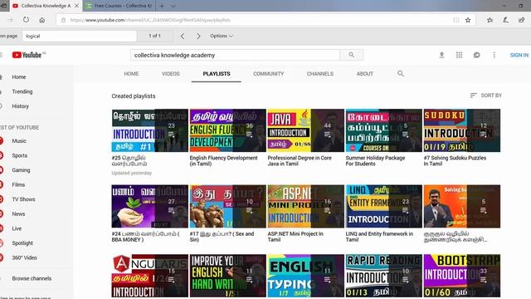Open ASP.NET Mini Project playlist thumbnail
This screenshot has height=299, width=531.
[x=306, y=206]
